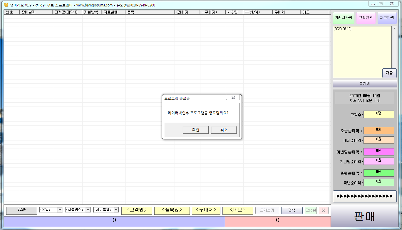402x230 pixels.
Task: Click the 돌멩이 bar button
Action: point(365,84)
